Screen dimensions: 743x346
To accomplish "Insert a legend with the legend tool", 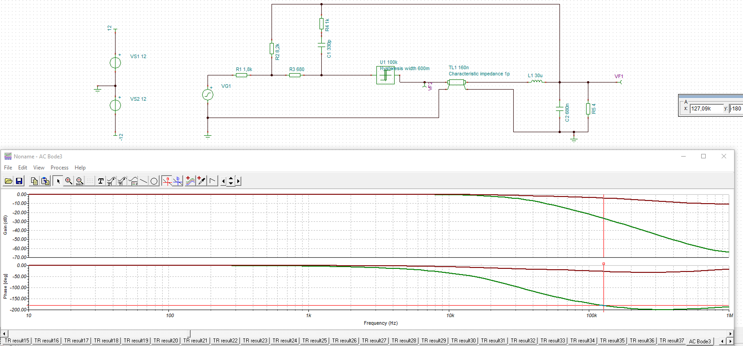I will (133, 181).
